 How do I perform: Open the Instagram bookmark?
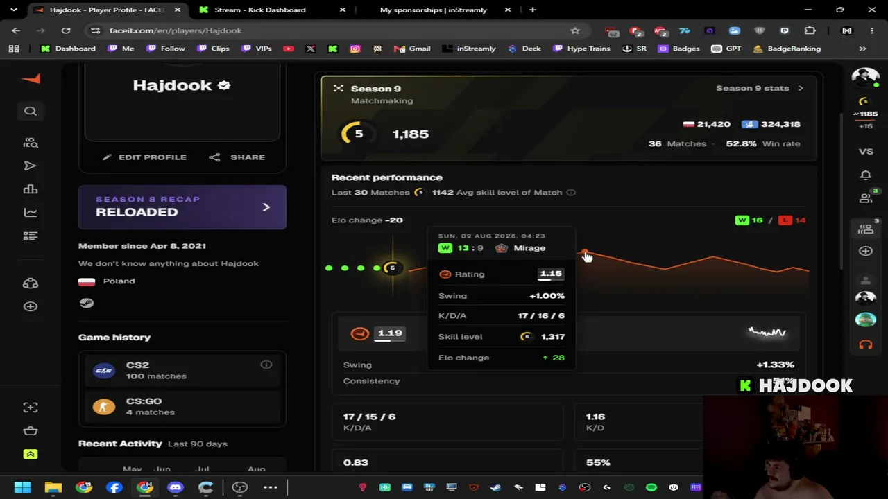pyautogui.click(x=355, y=49)
